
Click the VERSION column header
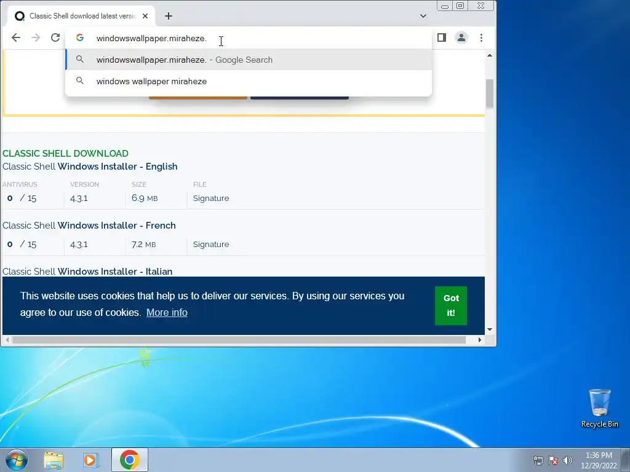pyautogui.click(x=84, y=184)
